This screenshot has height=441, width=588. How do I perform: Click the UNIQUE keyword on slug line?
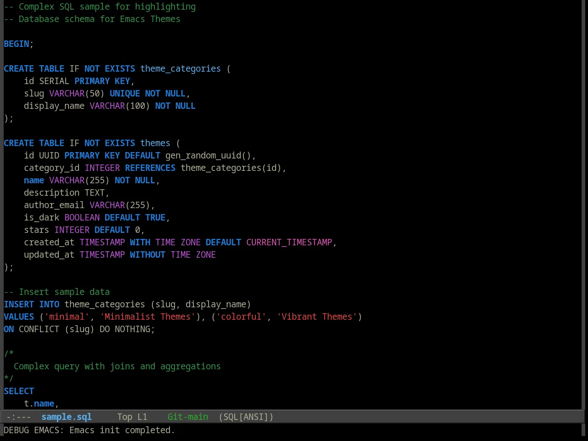click(x=125, y=93)
